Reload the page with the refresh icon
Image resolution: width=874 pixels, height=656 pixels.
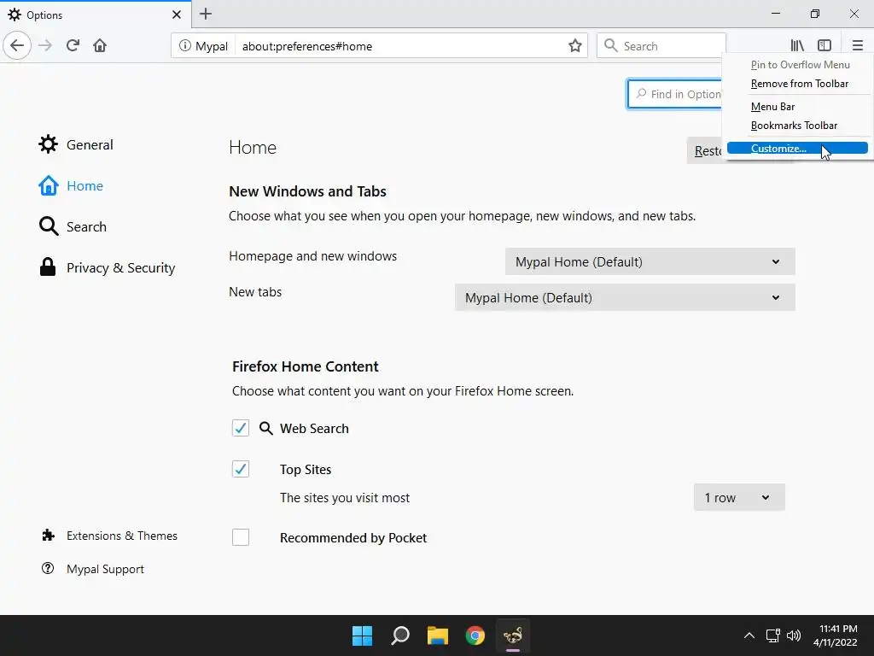coord(73,45)
